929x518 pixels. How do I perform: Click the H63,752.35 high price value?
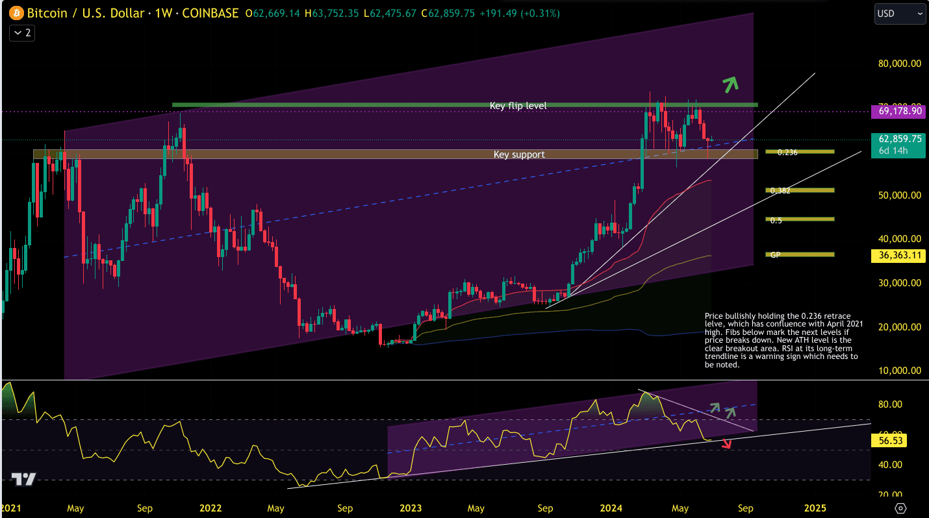331,13
